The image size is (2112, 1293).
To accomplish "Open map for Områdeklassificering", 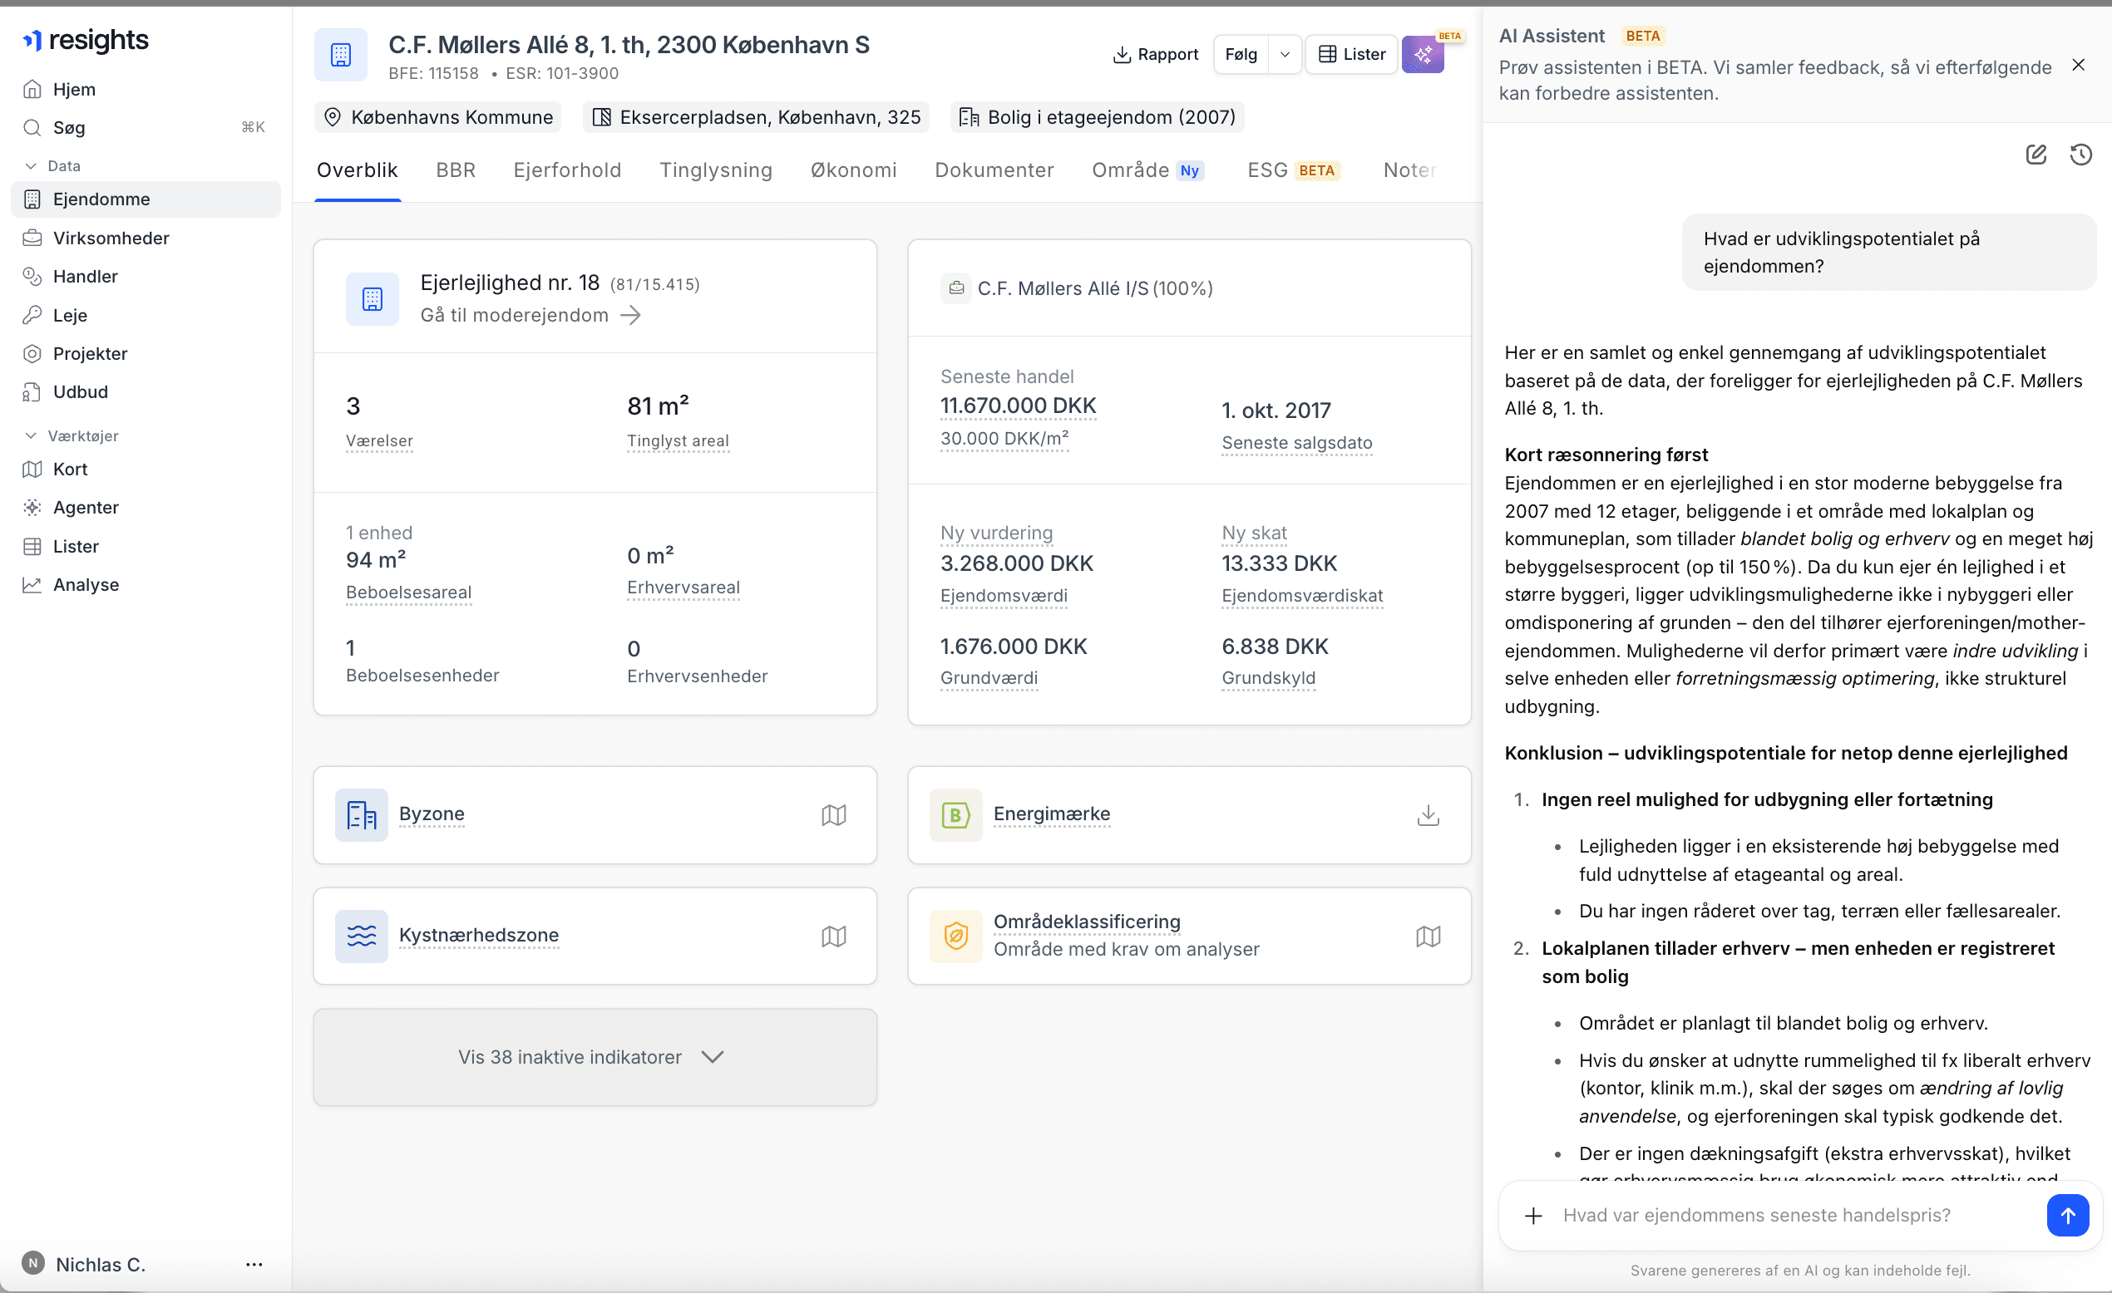I will [1428, 936].
